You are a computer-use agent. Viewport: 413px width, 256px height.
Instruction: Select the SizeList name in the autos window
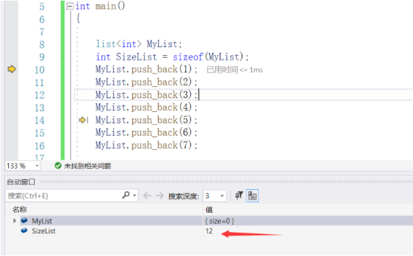43,231
